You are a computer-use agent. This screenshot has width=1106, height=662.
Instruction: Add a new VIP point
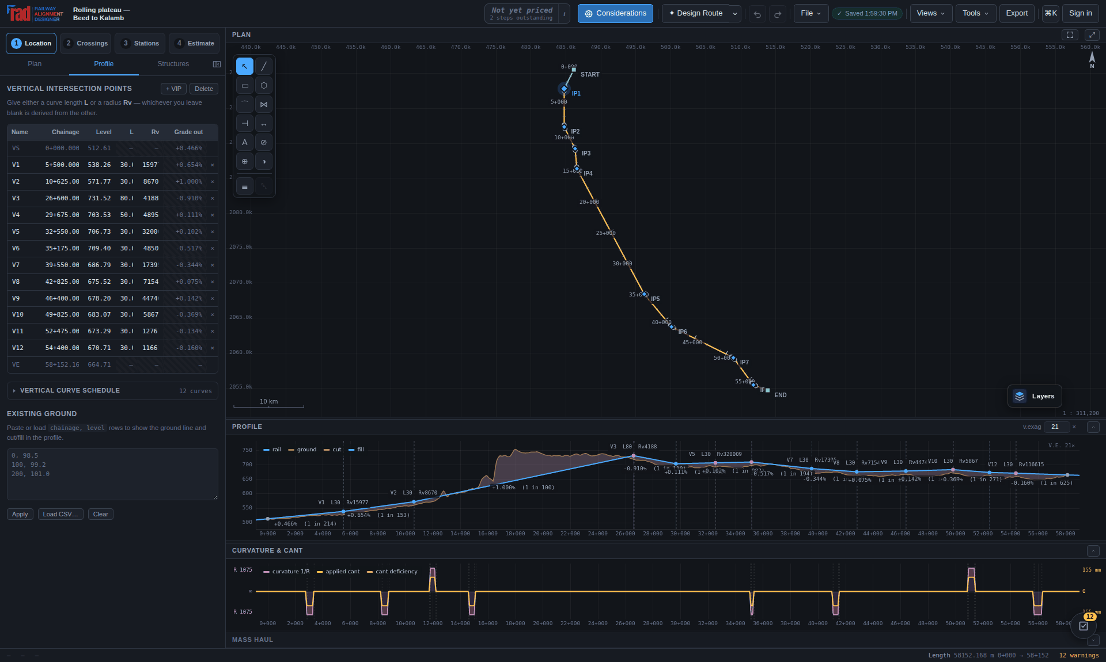click(173, 89)
